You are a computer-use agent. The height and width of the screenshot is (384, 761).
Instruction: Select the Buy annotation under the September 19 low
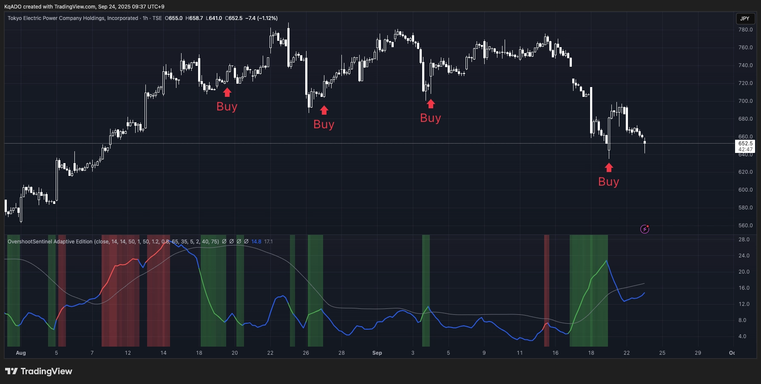click(609, 181)
